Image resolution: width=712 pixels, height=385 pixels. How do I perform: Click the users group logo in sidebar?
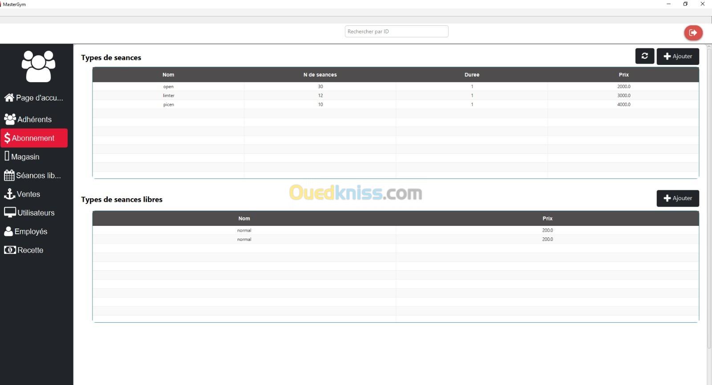(x=38, y=66)
